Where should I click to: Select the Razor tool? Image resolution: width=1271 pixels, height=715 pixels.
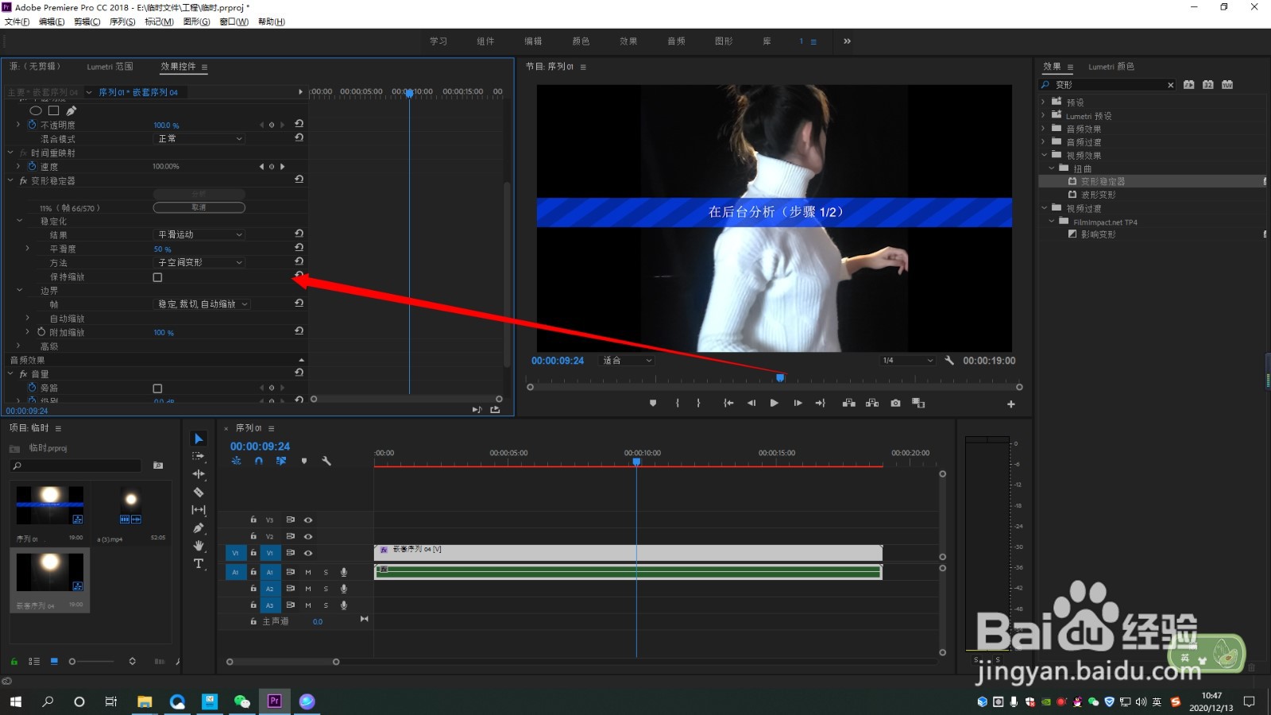(x=199, y=493)
